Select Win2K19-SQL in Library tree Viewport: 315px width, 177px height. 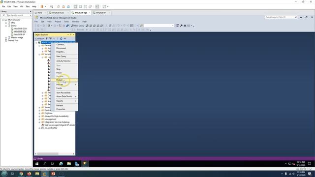click(20, 31)
